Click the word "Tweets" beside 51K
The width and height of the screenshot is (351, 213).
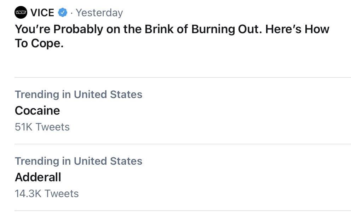[52, 127]
